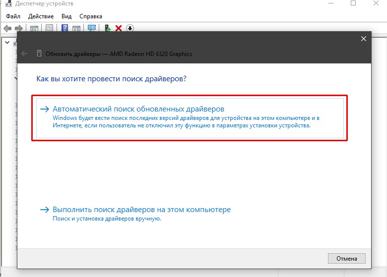387x277 pixels.
Task: Click the Отмена button
Action: pos(346,259)
